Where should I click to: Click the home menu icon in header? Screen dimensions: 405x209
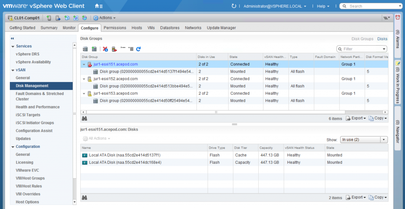(98, 6)
